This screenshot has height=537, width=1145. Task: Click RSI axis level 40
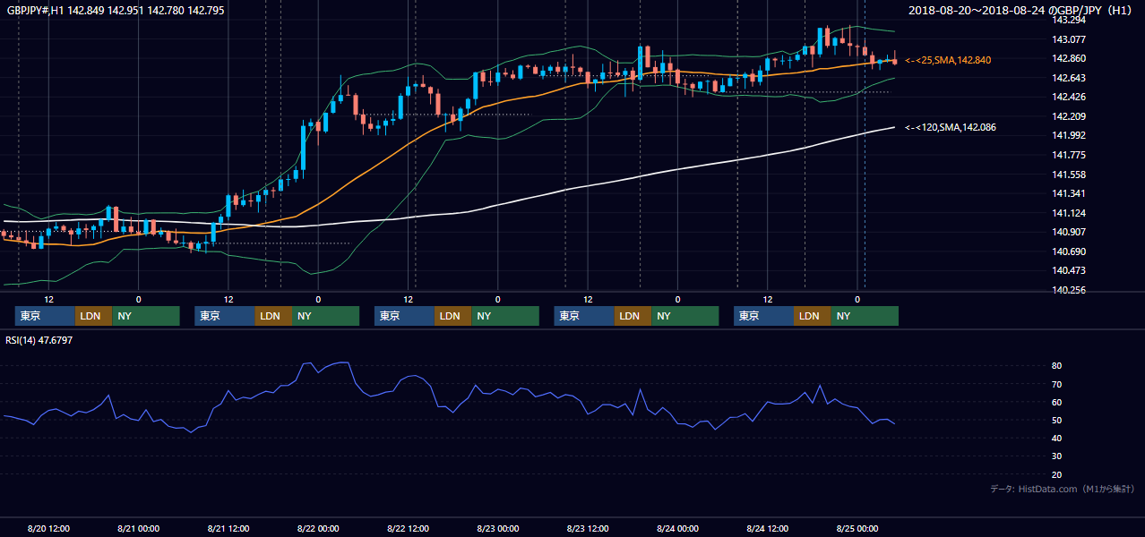(x=1057, y=438)
